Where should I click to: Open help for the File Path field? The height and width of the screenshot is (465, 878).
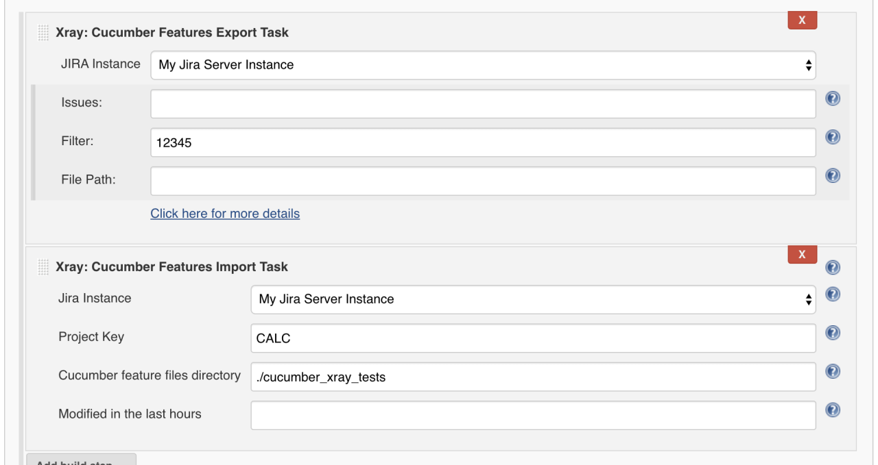pos(833,175)
